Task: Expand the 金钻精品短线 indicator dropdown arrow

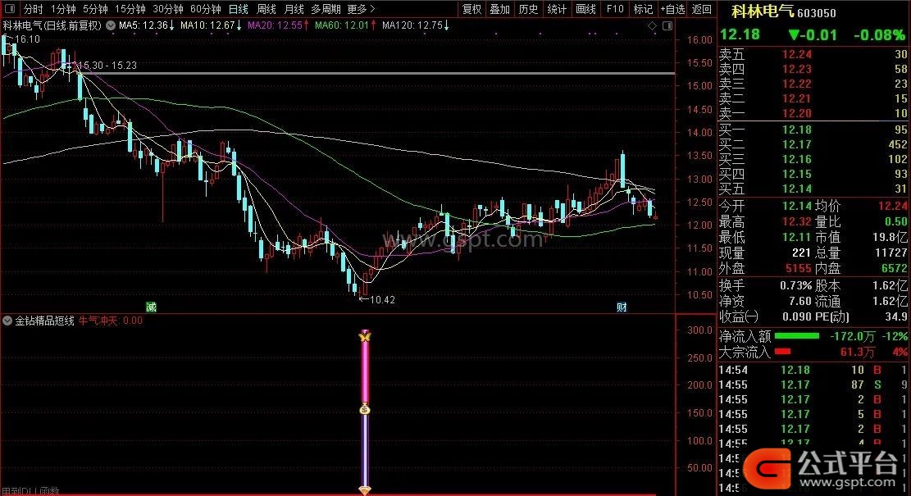Action: click(x=7, y=320)
